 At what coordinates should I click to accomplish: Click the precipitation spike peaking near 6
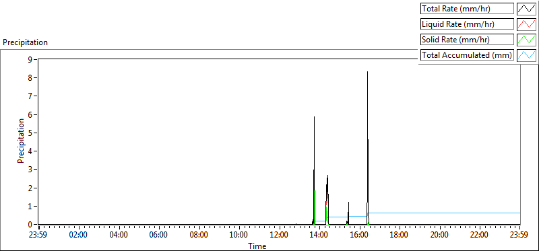pyautogui.click(x=314, y=171)
